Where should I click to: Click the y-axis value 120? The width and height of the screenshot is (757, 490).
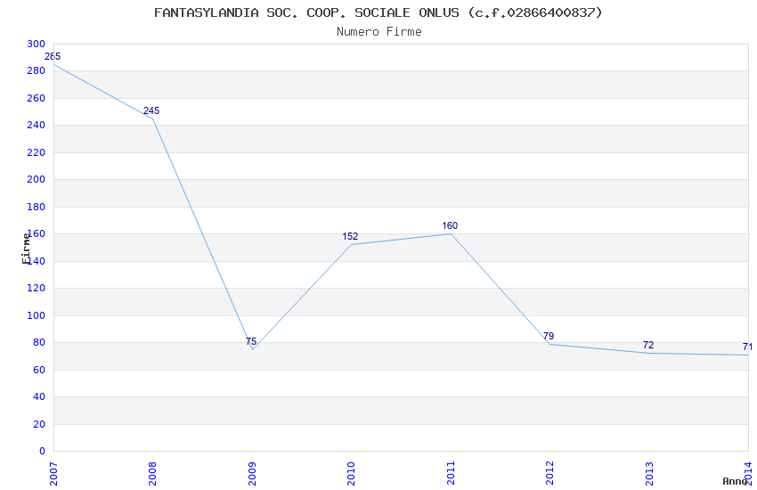click(x=36, y=288)
